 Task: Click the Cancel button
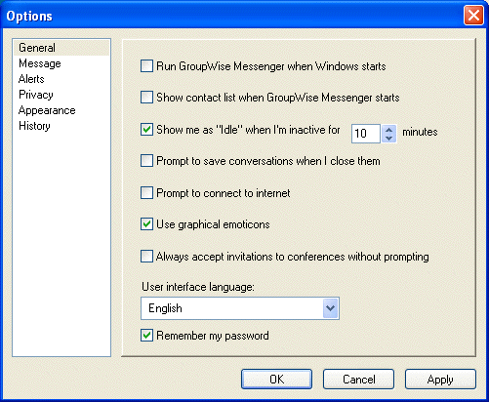358,379
